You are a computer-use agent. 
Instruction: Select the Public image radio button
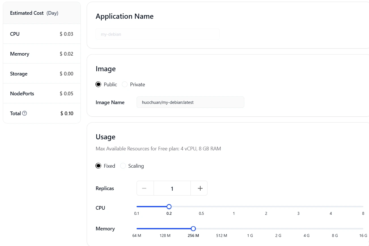(x=98, y=84)
